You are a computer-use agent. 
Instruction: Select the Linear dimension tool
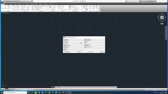[54, 6]
